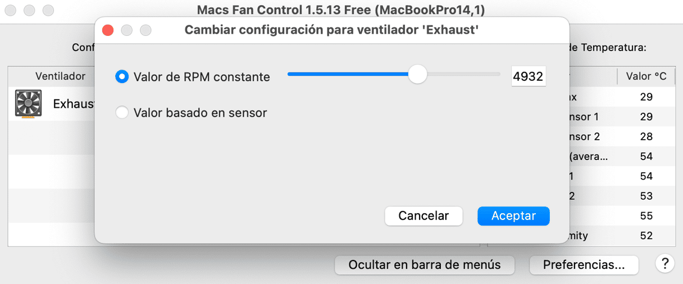Click the Ventilador column header
The image size is (683, 284).
tap(61, 76)
